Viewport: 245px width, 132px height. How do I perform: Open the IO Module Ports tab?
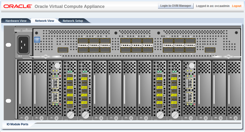click(x=17, y=125)
